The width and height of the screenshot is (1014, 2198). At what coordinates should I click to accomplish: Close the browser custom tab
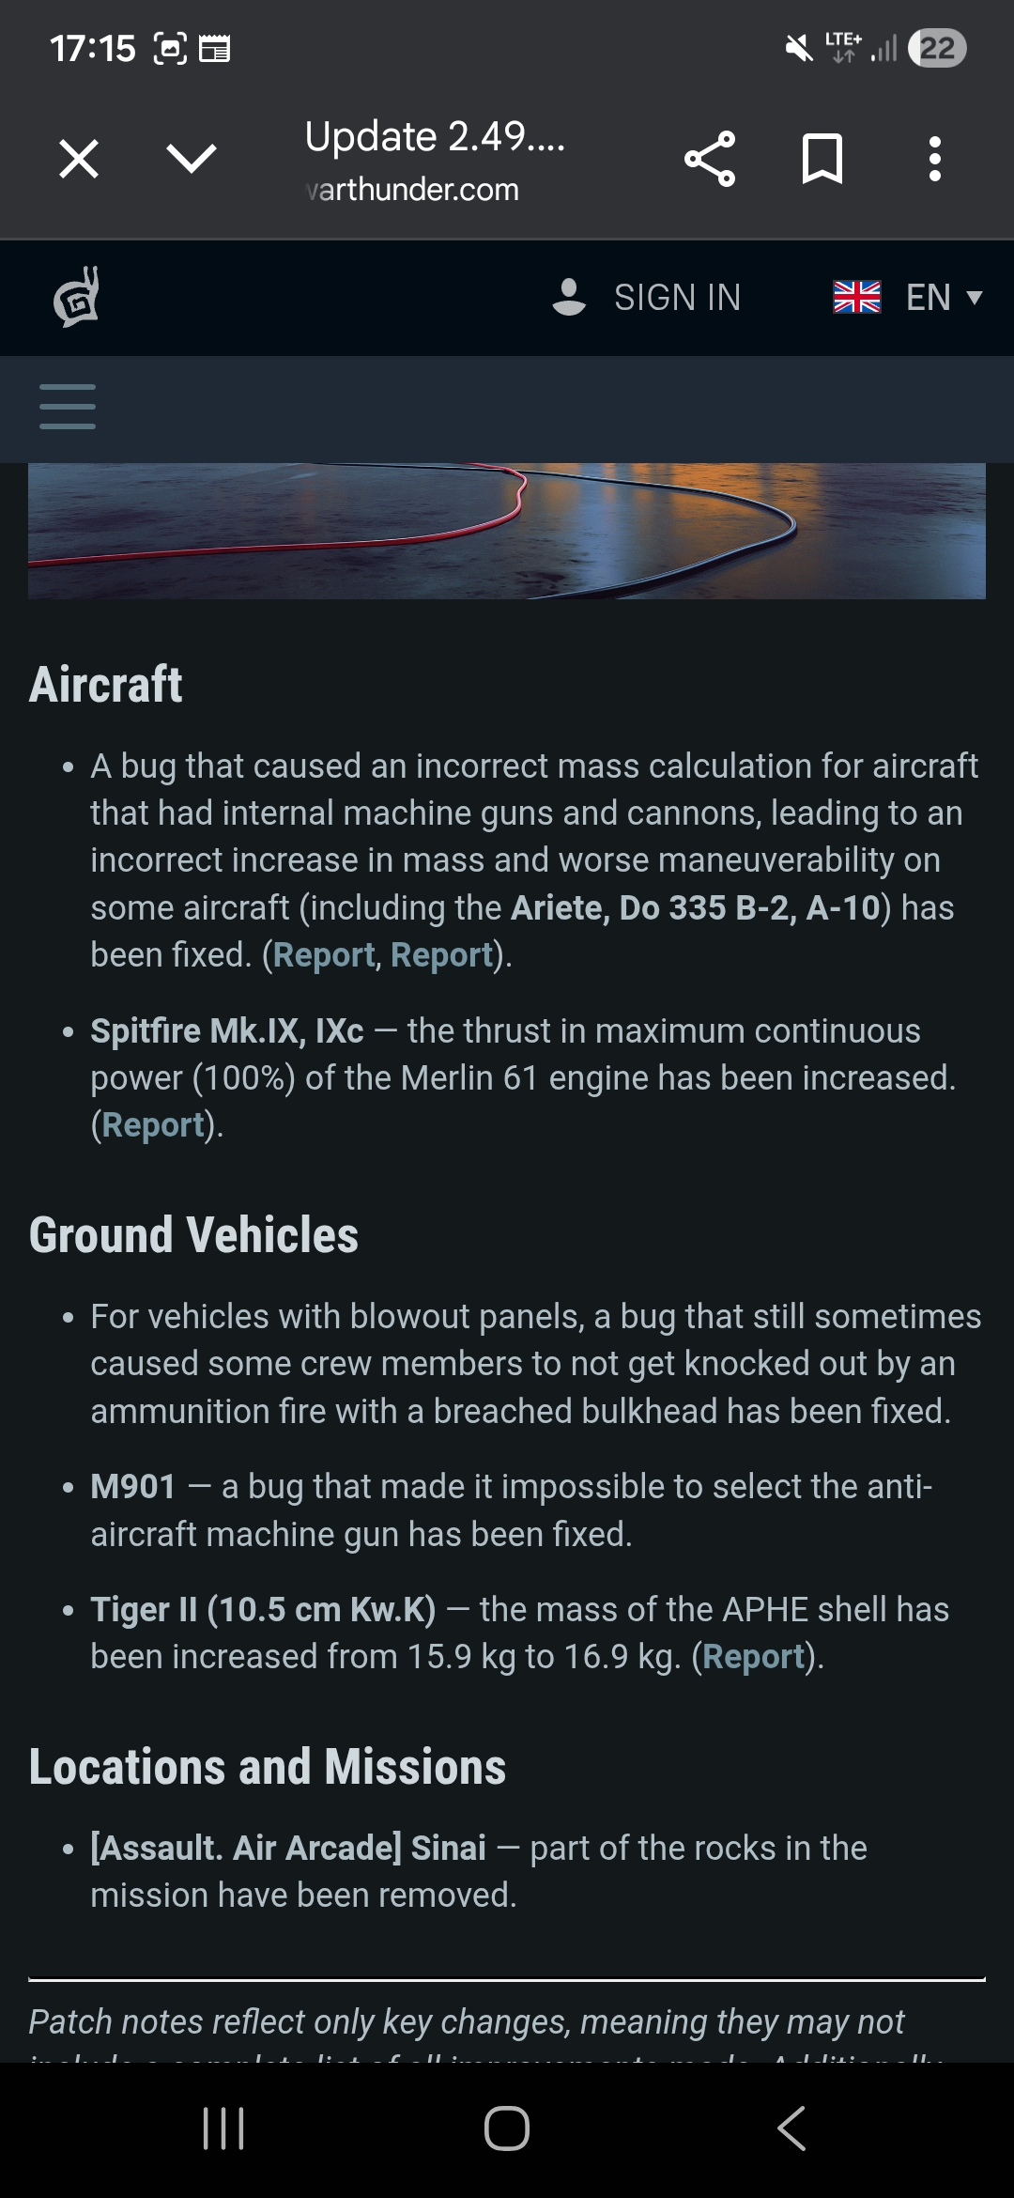pyautogui.click(x=79, y=158)
